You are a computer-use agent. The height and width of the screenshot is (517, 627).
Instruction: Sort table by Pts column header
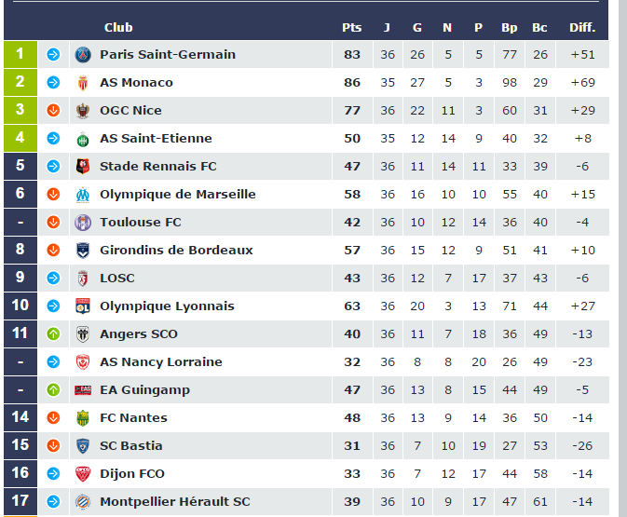(x=351, y=28)
